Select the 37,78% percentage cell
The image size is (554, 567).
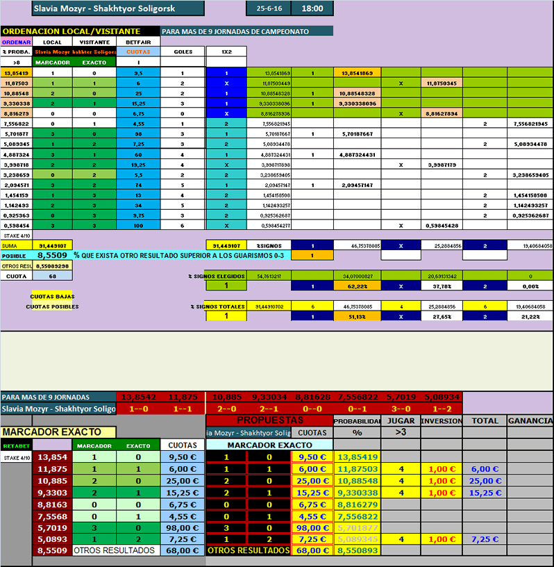click(442, 286)
